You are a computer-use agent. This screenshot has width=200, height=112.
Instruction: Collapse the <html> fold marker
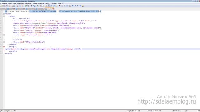[x=4, y=14]
